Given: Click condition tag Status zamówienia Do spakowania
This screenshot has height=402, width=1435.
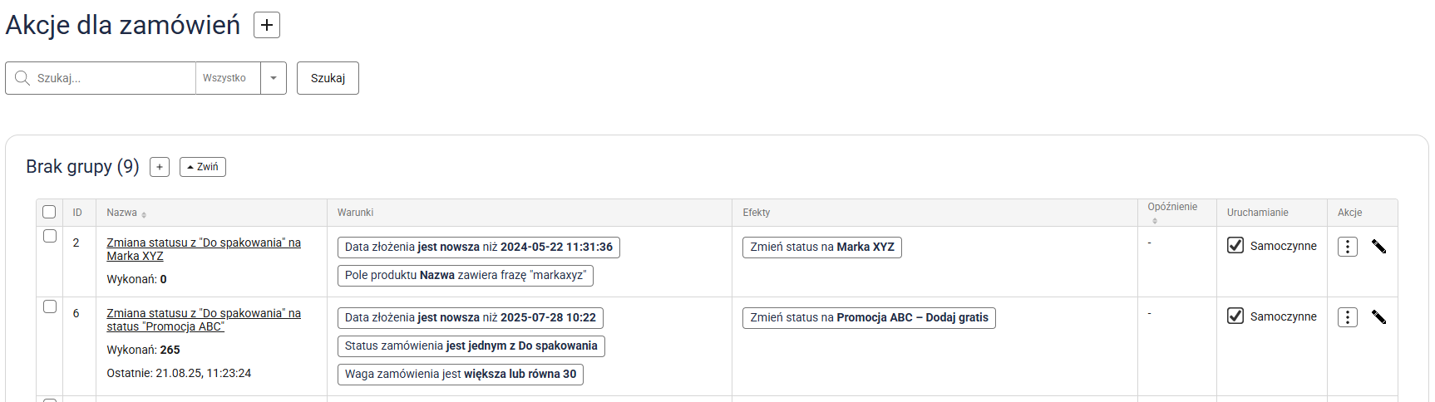Looking at the screenshot, I should tap(471, 346).
